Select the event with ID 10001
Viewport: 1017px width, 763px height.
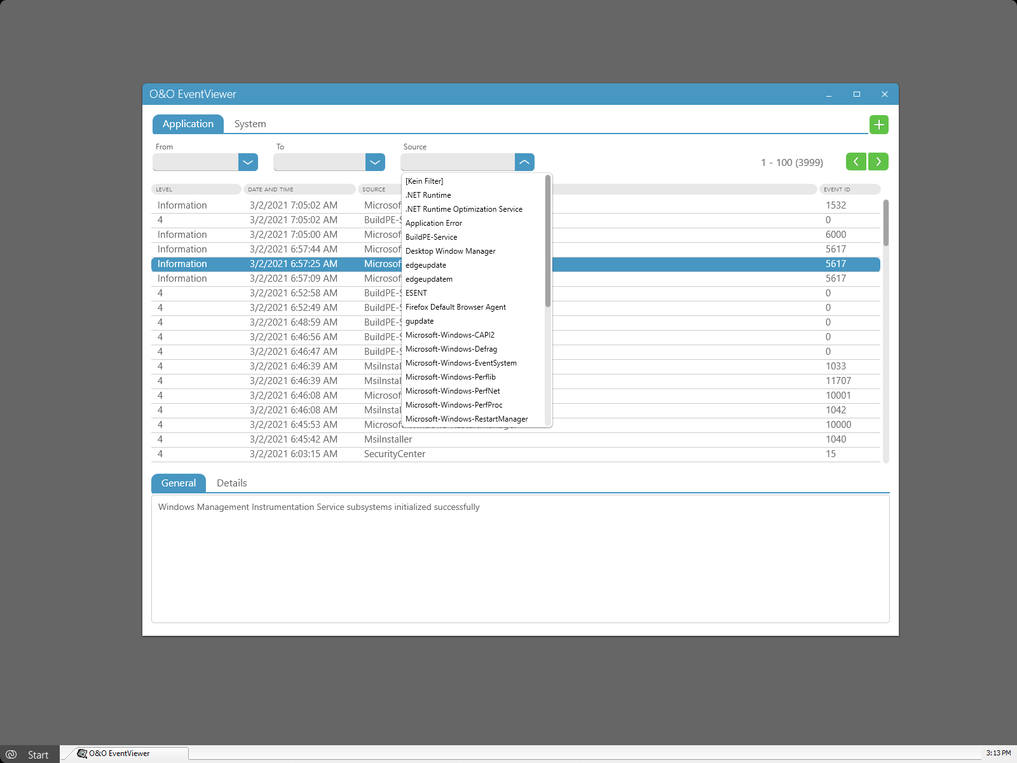tap(515, 395)
